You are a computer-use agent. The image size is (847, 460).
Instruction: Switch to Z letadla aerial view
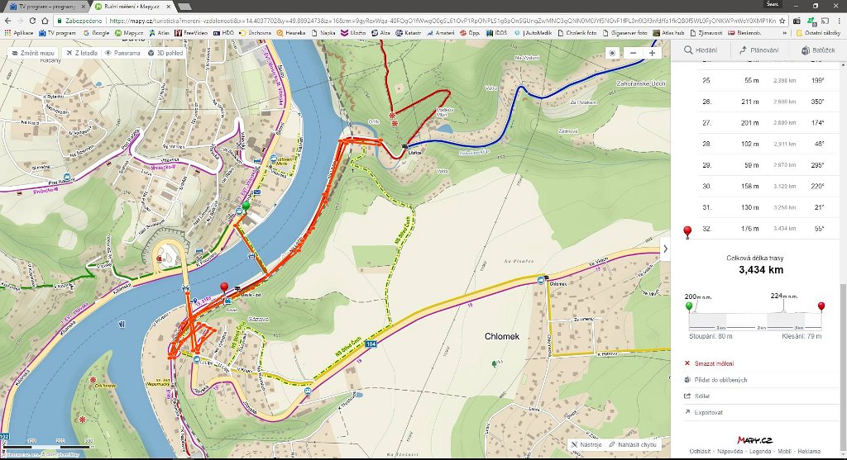tap(82, 54)
